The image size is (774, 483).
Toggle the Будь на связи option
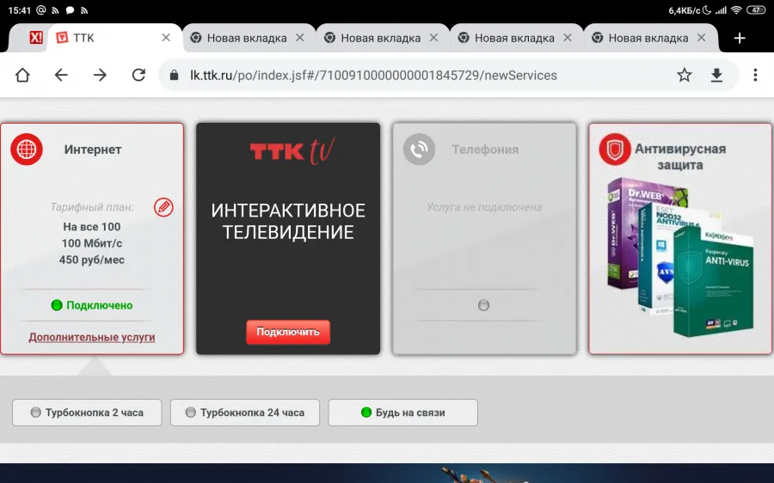402,413
